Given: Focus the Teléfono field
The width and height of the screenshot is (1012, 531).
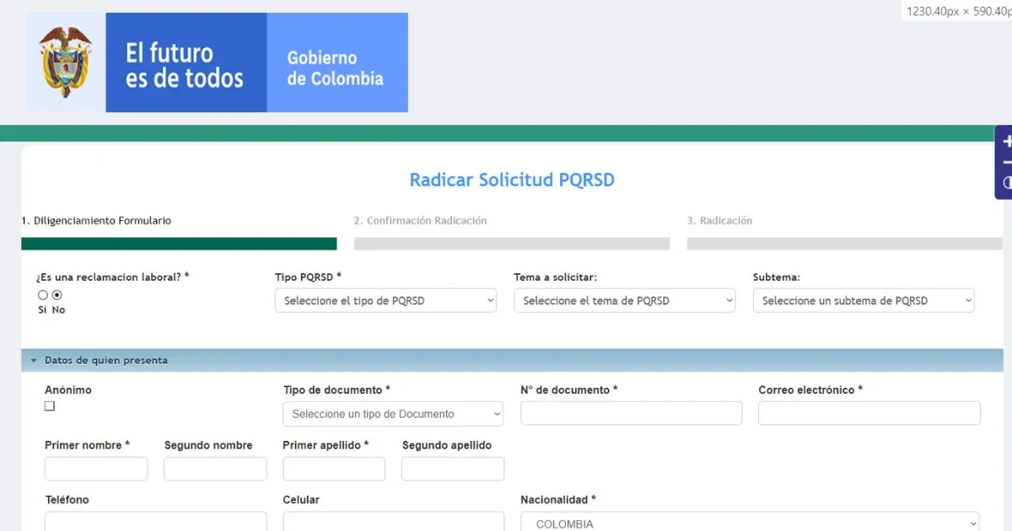Looking at the screenshot, I should point(156,522).
